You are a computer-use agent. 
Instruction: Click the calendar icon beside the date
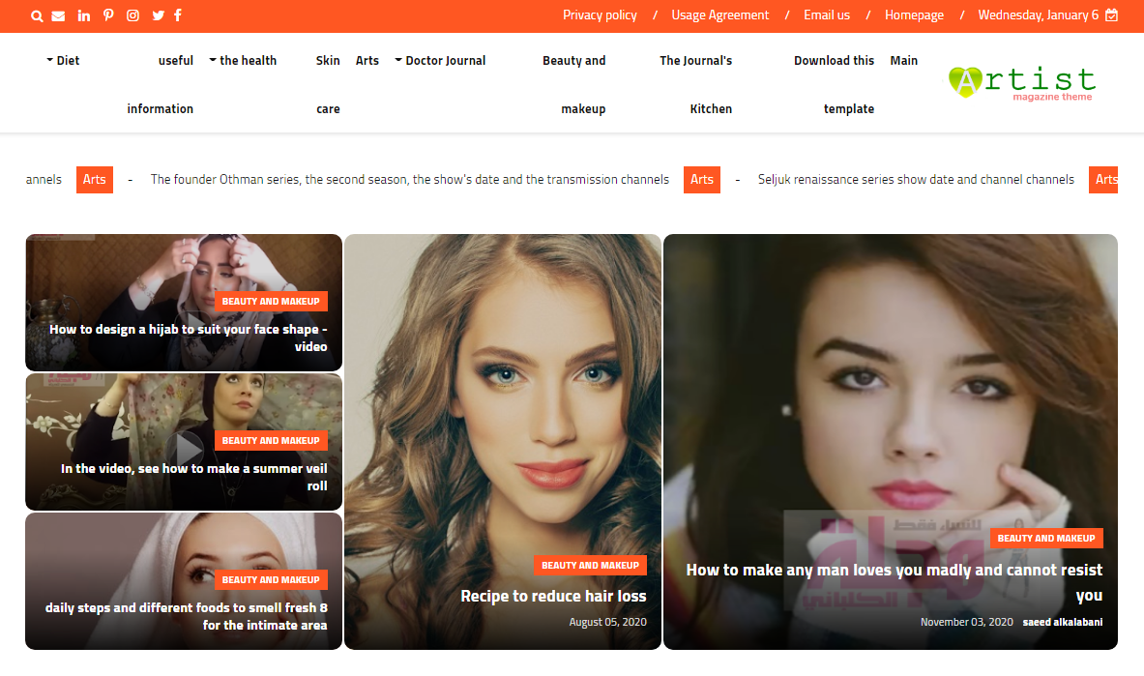(1111, 15)
